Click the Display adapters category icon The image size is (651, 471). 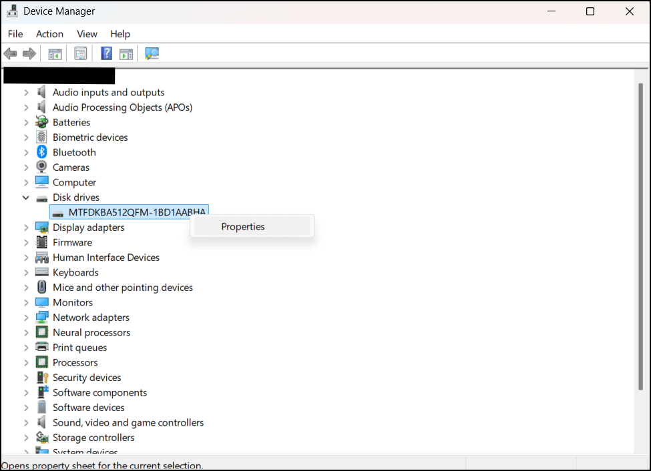(x=41, y=227)
